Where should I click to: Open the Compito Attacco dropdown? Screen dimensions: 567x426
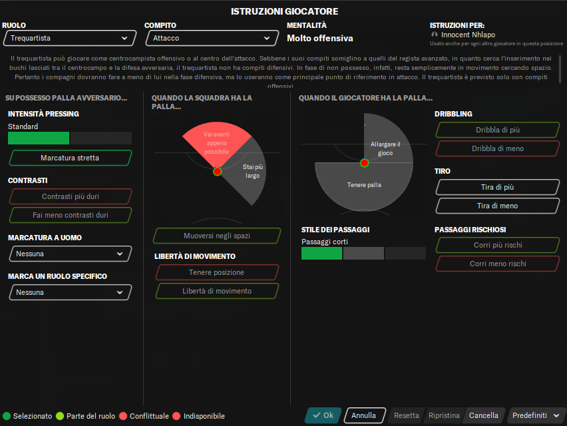[212, 38]
